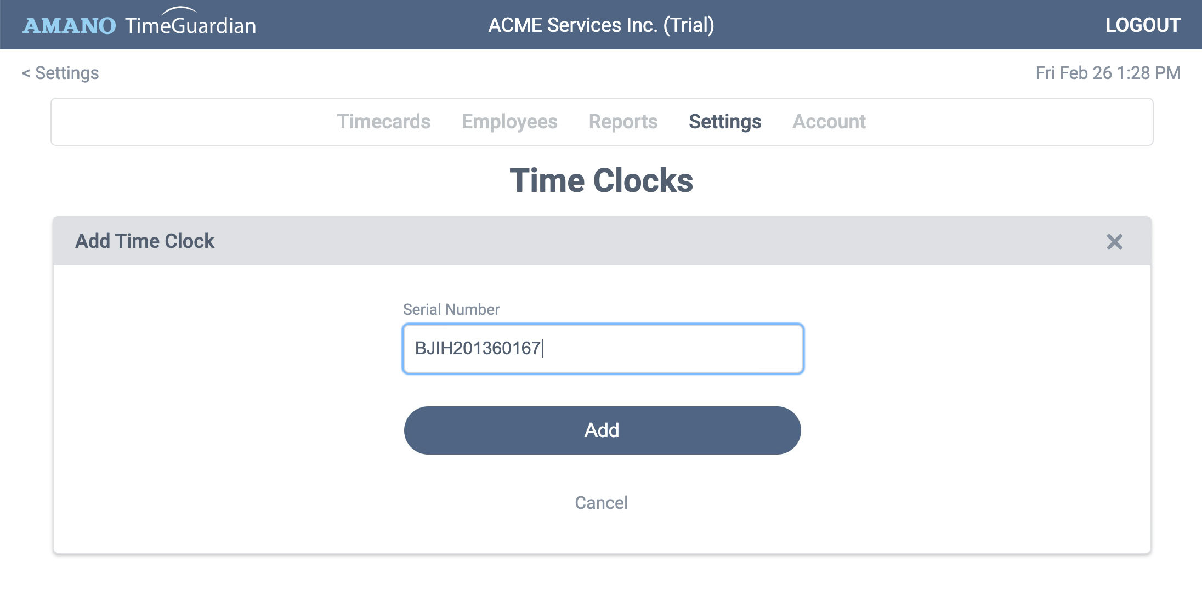This screenshot has width=1202, height=590.
Task: Switch to the Employees tab
Action: coord(509,122)
